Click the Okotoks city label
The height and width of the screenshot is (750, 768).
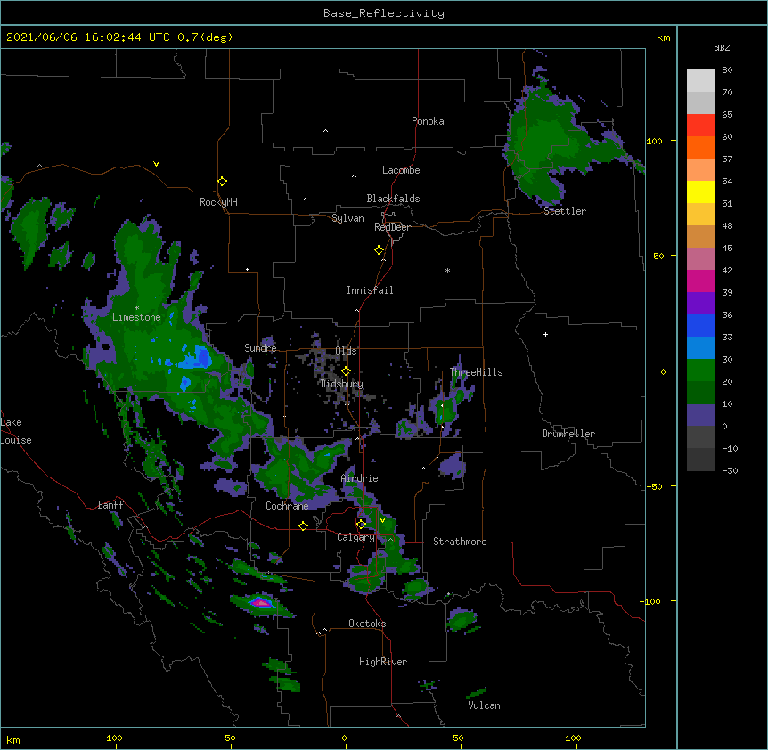tap(367, 624)
